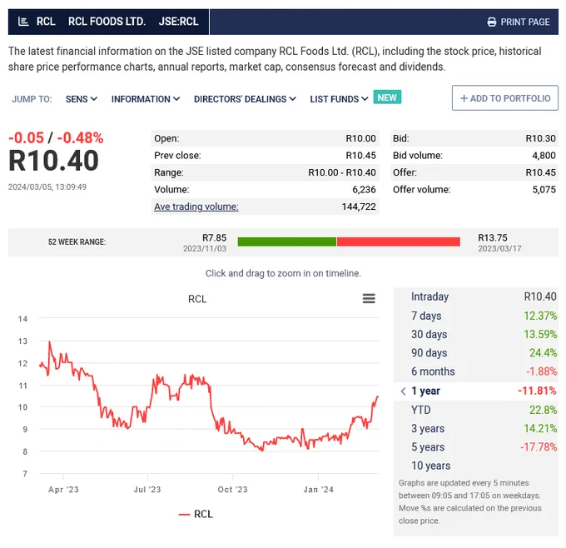Click the Offer volume value 5,075

tap(544, 190)
